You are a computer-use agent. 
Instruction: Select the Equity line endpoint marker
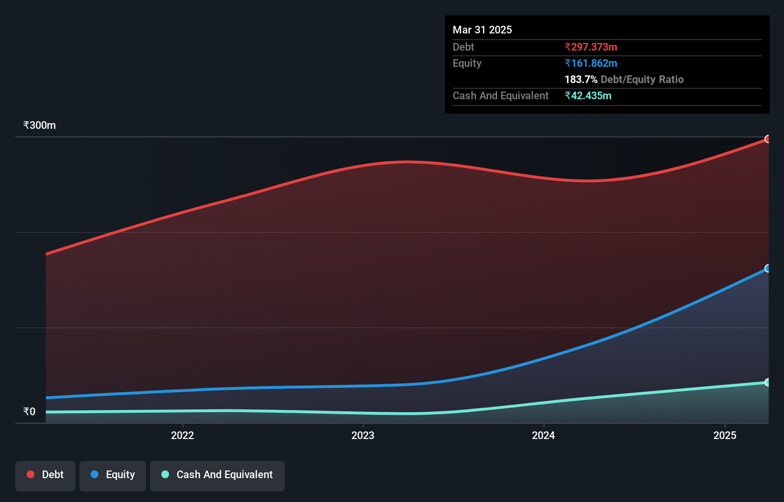click(x=767, y=269)
